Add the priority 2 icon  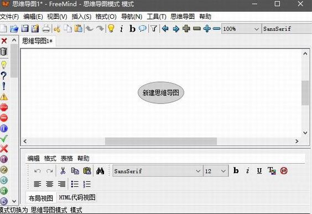point(4,170)
